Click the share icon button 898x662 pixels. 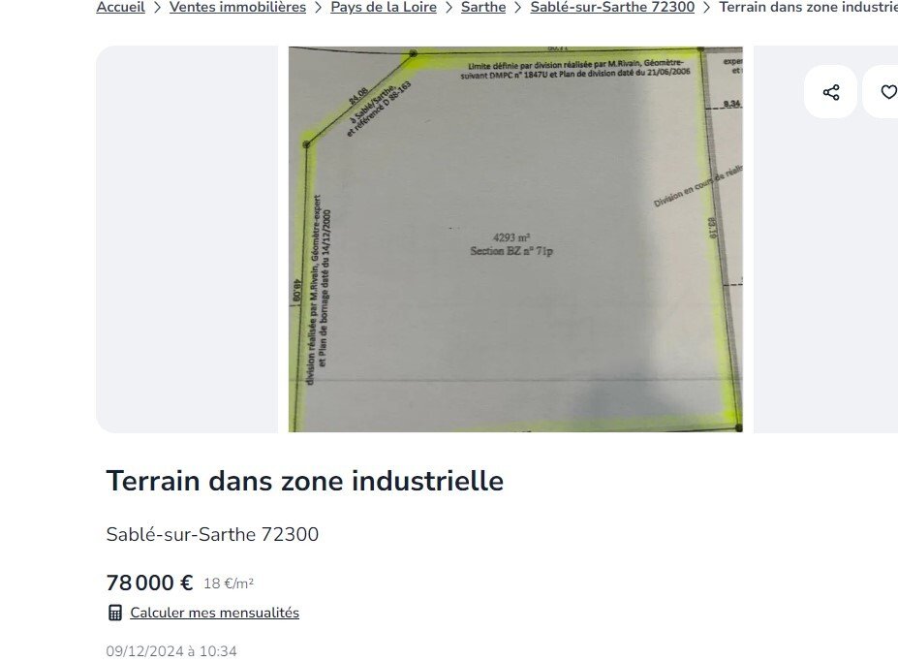click(x=830, y=92)
